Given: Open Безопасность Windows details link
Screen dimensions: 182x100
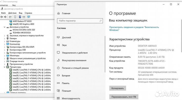Looking at the screenshot, I should tap(134, 28).
